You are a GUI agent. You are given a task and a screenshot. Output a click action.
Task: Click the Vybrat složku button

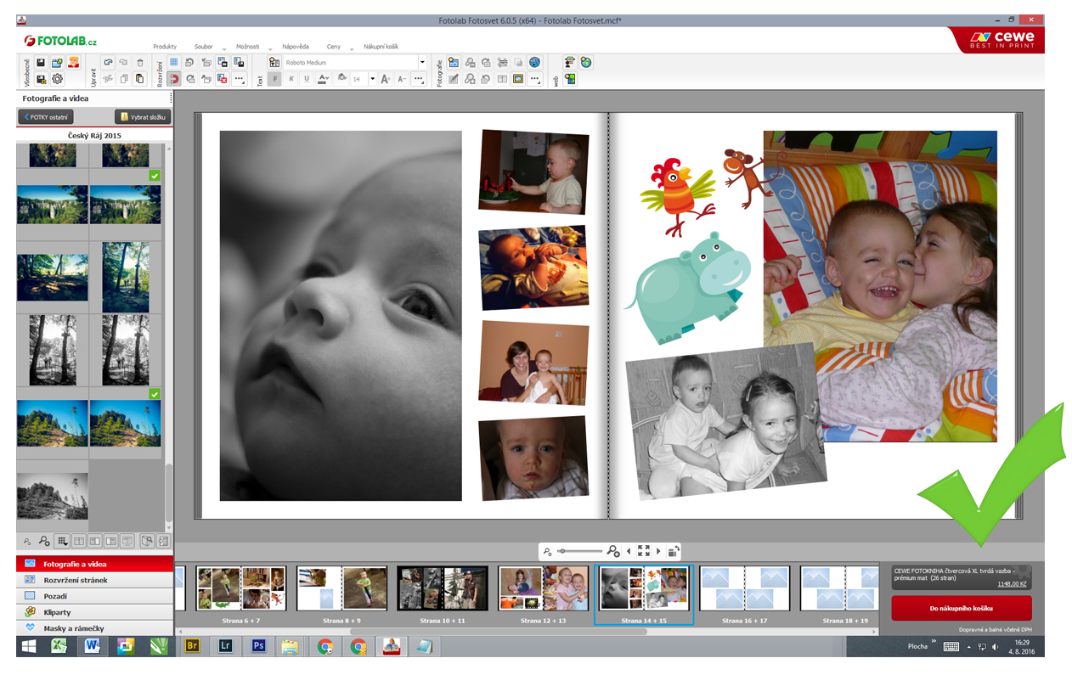point(144,117)
